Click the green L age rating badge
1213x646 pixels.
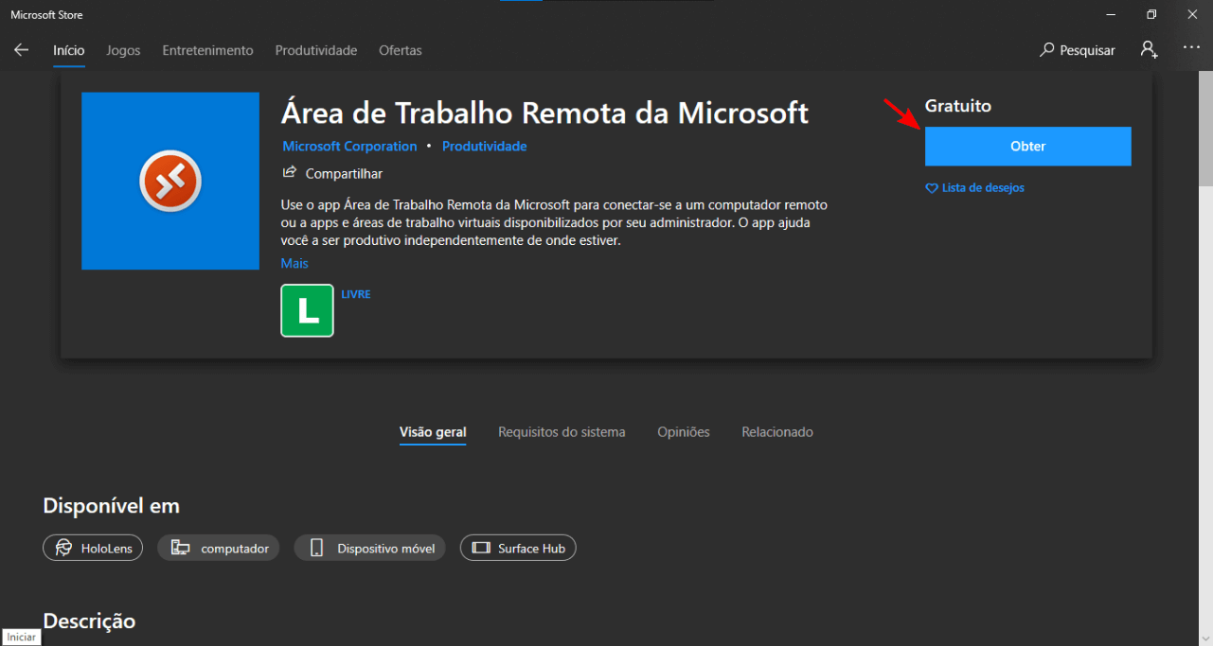(307, 310)
